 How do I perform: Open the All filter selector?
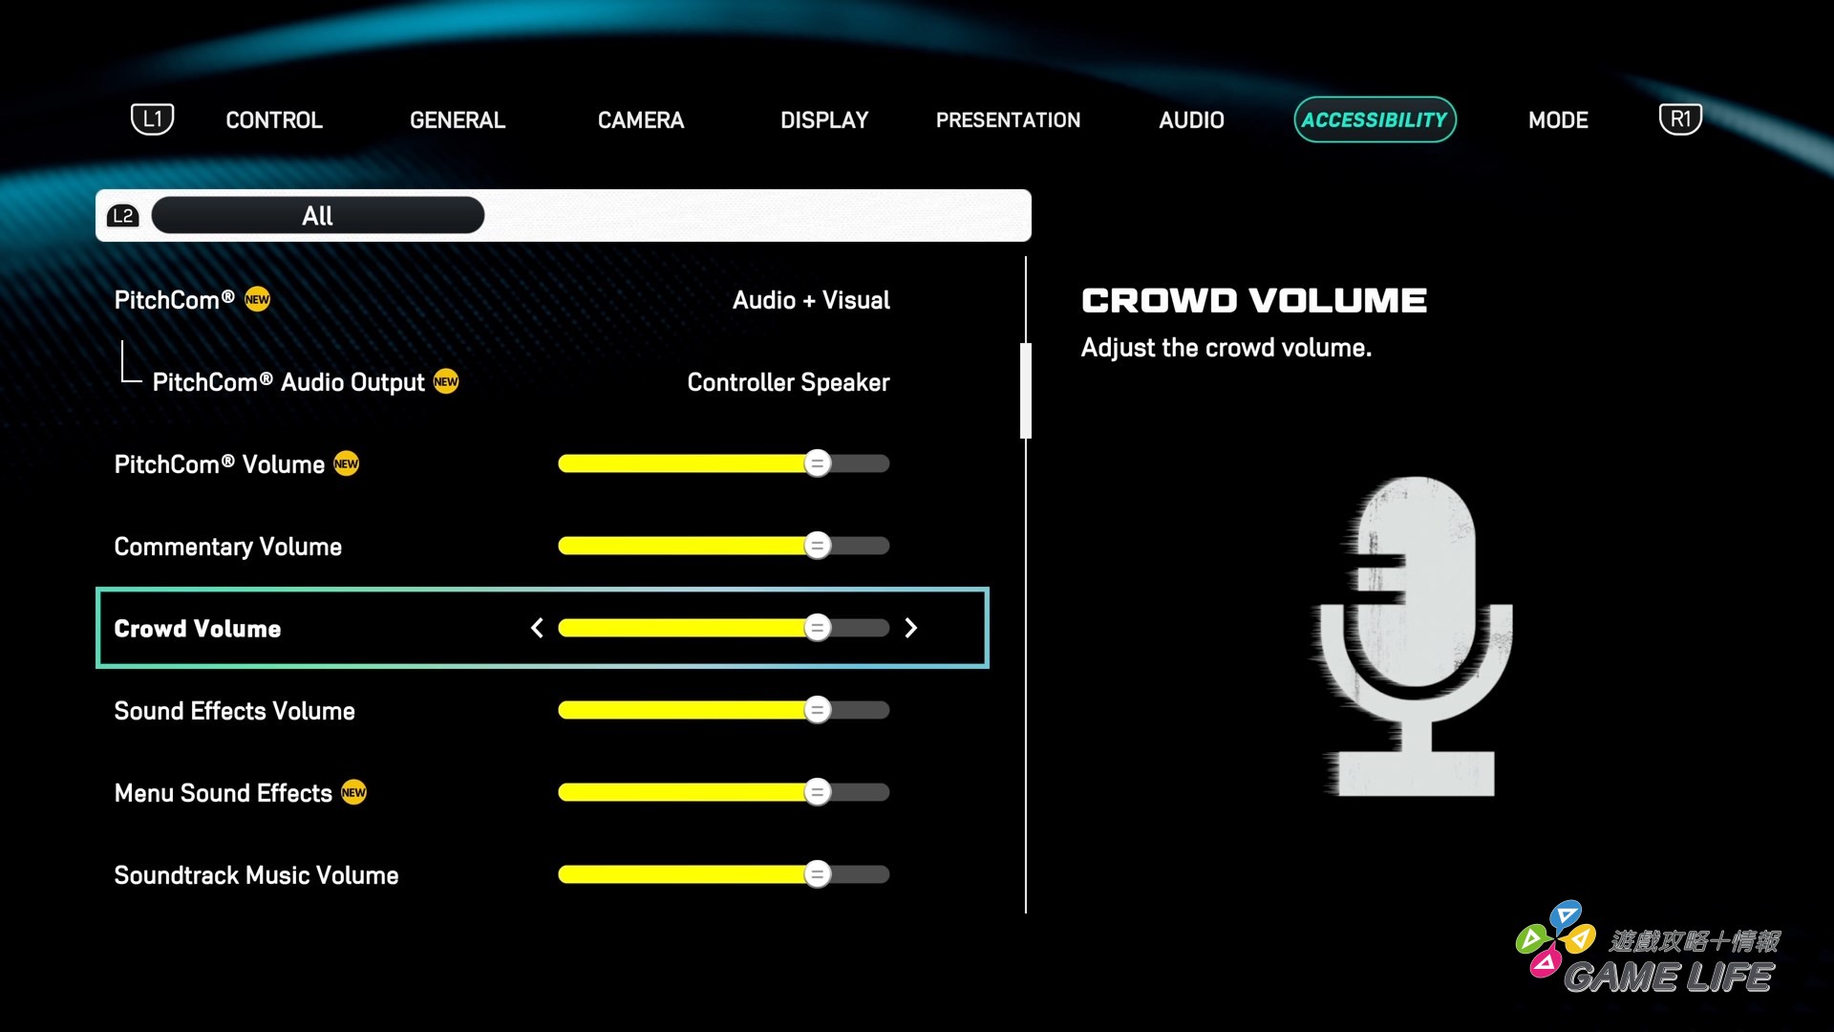317,215
